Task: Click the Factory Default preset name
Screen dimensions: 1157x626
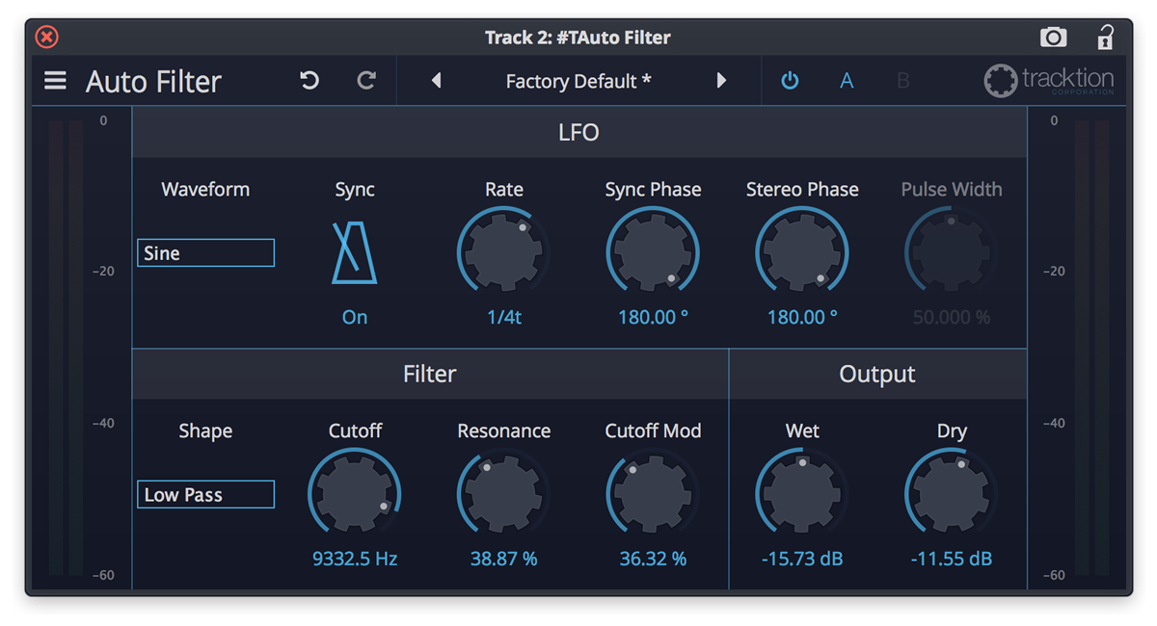Action: pyautogui.click(x=578, y=81)
